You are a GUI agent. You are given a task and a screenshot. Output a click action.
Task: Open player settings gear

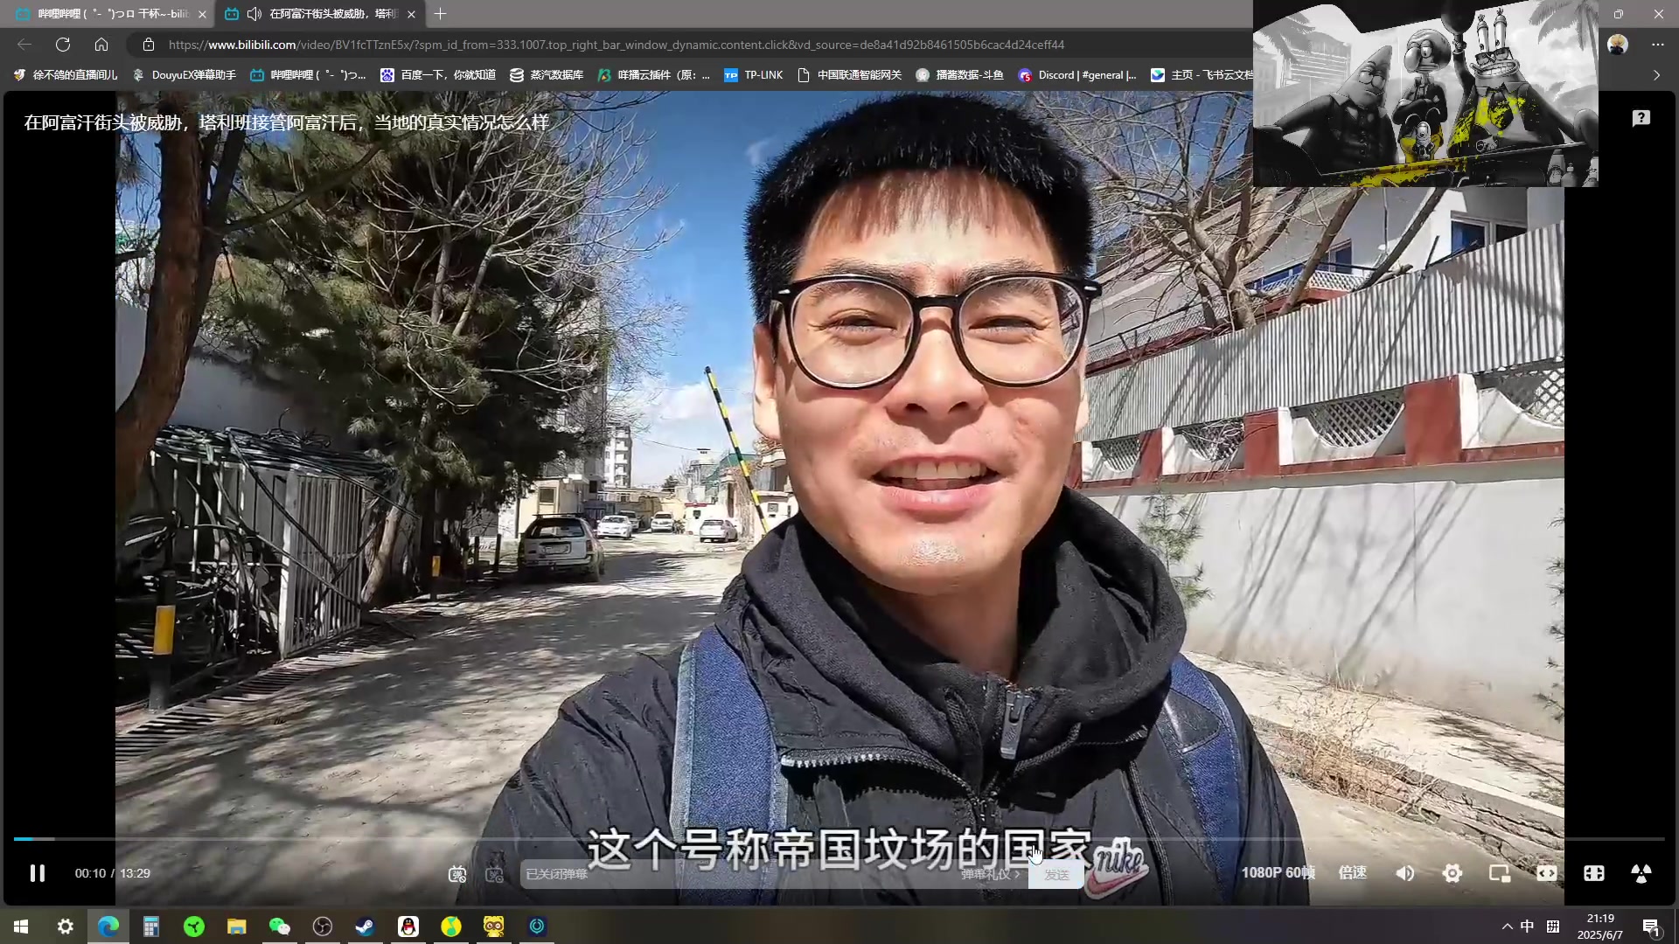coord(1453,873)
